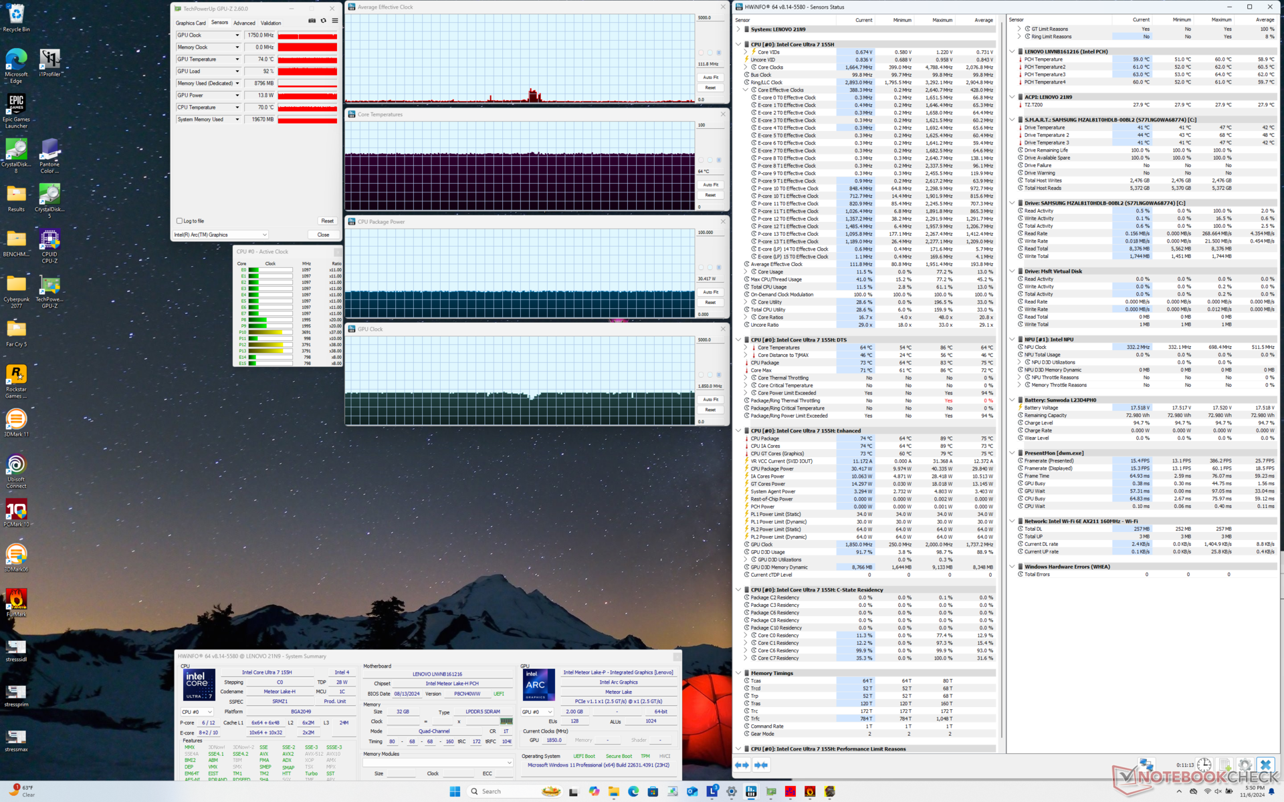
Task: Open HWiNFO from the taskbar
Action: click(x=751, y=791)
